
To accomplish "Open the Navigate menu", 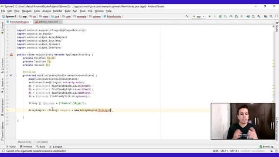I will click(27, 11).
